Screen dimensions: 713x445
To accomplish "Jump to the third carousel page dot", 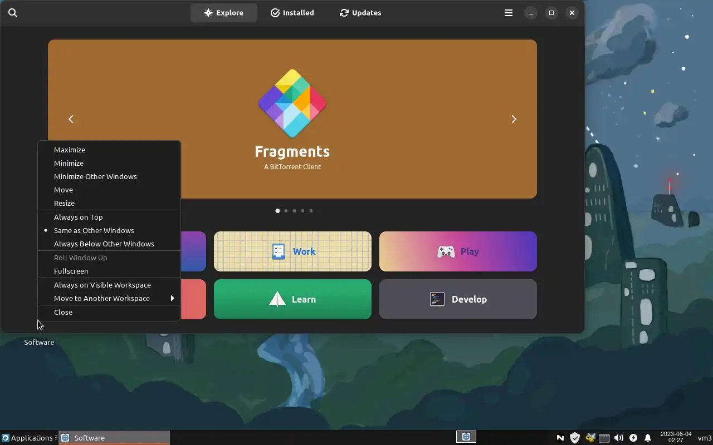I will click(294, 211).
